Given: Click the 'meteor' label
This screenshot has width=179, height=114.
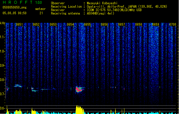Looking at the screenshot, I should click(40, 9).
